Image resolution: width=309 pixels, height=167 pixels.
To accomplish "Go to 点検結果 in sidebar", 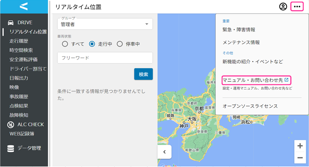I will [x=19, y=106].
